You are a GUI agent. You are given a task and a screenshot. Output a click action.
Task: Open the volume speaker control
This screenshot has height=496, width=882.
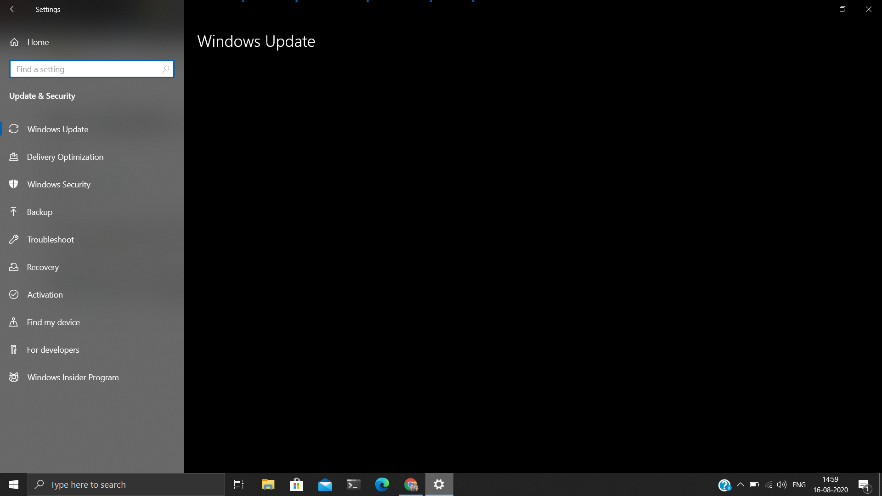(x=782, y=485)
